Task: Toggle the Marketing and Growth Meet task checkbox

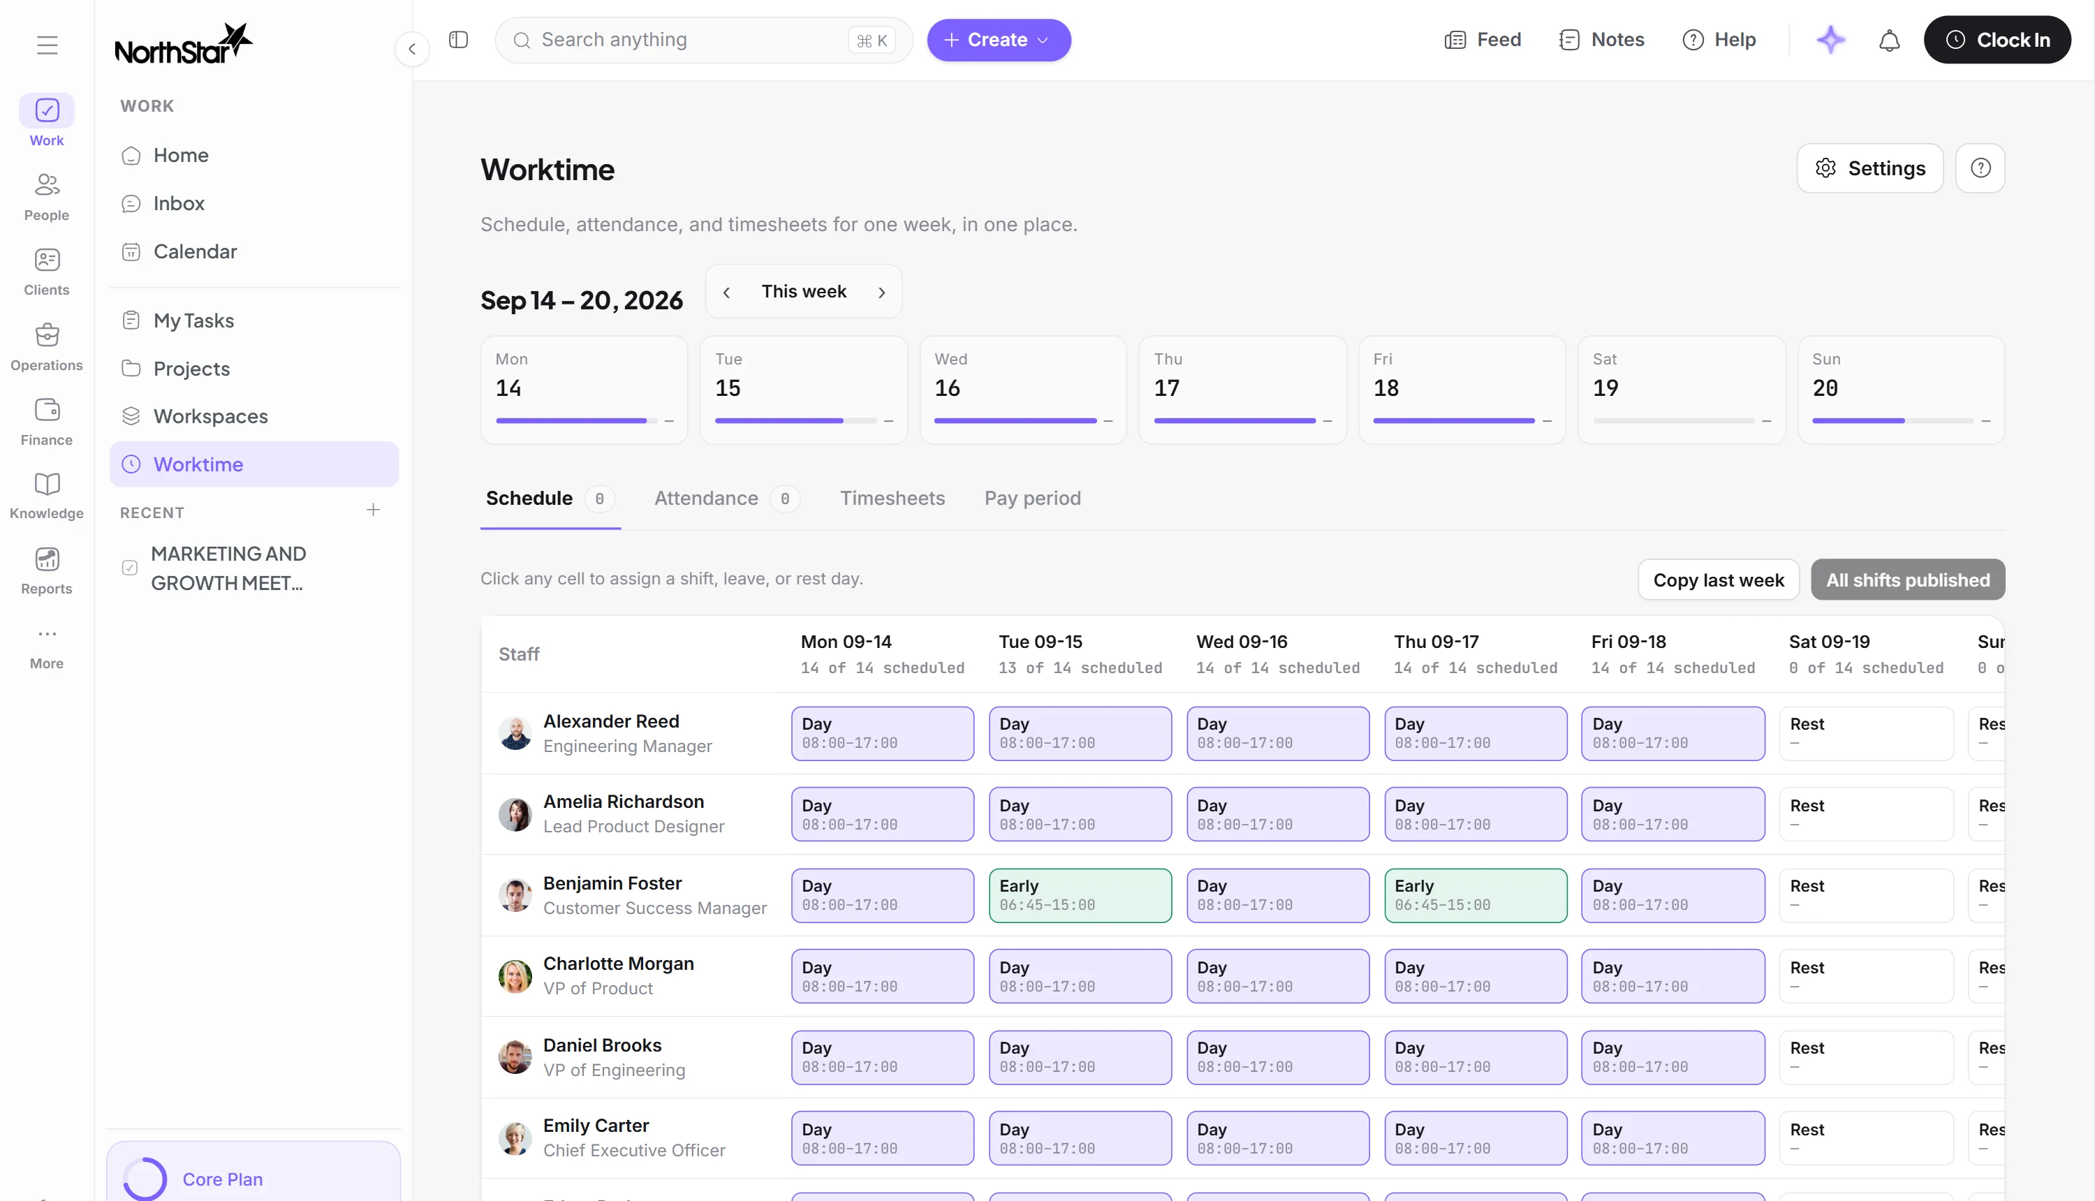Action: point(129,568)
